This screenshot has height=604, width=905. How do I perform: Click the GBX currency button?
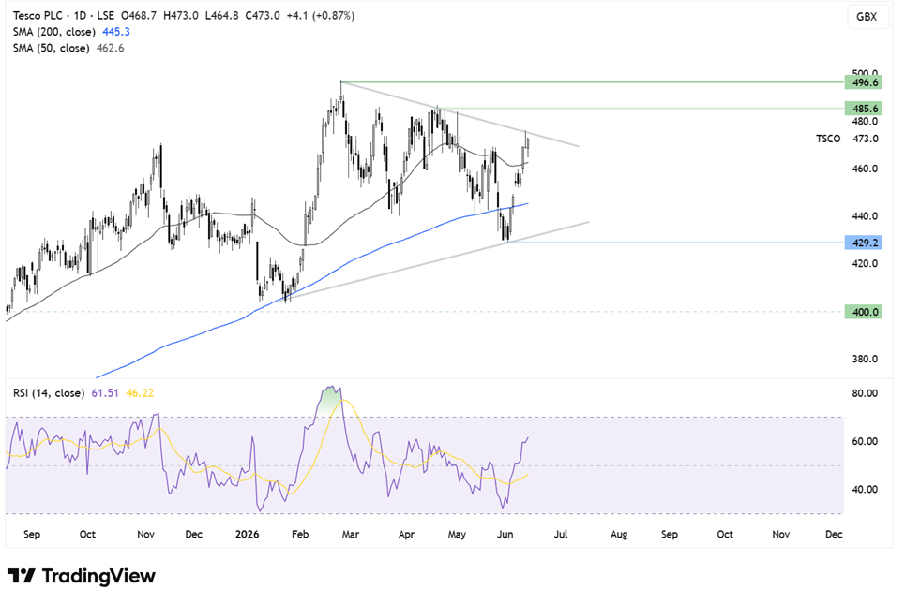[x=867, y=17]
